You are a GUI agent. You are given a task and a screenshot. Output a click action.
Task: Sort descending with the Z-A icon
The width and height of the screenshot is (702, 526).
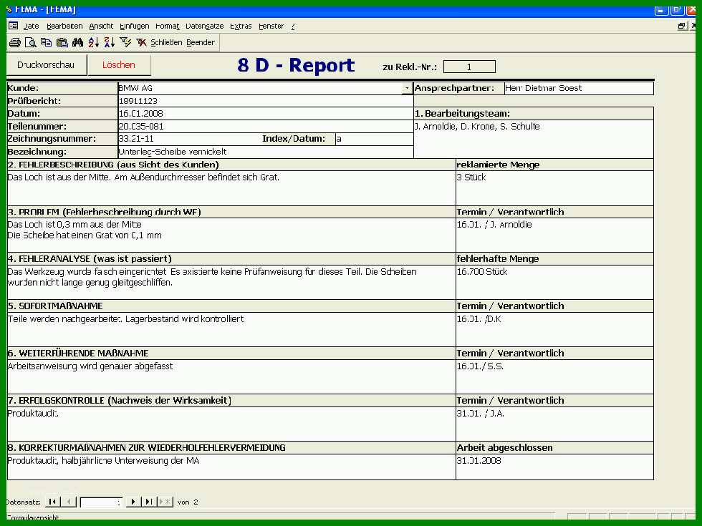tap(109, 42)
